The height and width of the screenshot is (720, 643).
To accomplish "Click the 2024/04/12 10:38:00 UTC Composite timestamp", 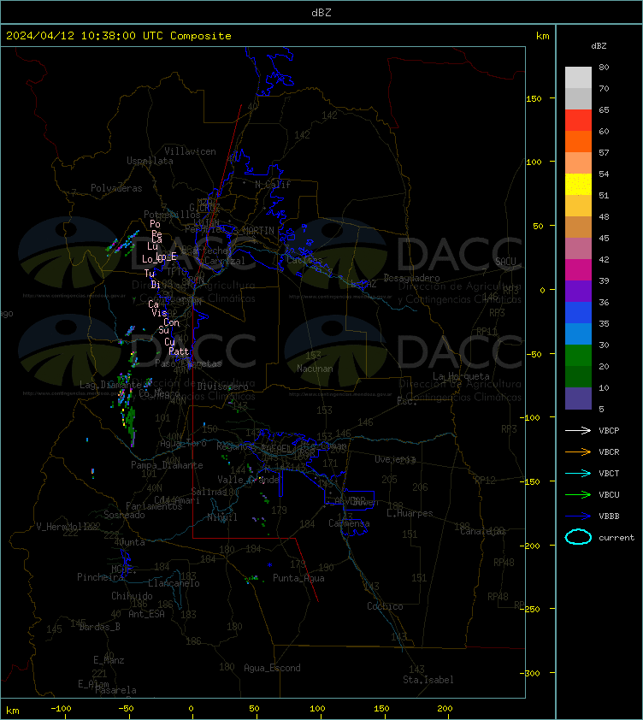I will [119, 36].
